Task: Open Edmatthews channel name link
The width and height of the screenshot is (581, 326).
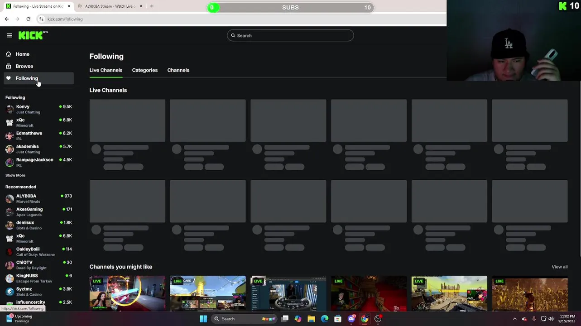Action: tap(29, 133)
